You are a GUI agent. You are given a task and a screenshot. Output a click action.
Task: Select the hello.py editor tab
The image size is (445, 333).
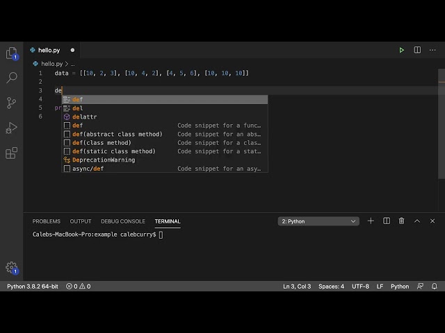tap(51, 50)
